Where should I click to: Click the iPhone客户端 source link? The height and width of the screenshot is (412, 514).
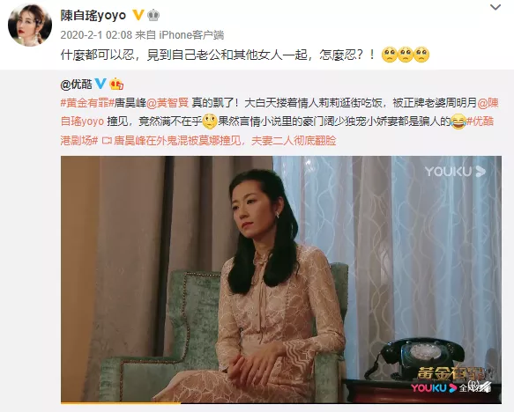(x=191, y=34)
